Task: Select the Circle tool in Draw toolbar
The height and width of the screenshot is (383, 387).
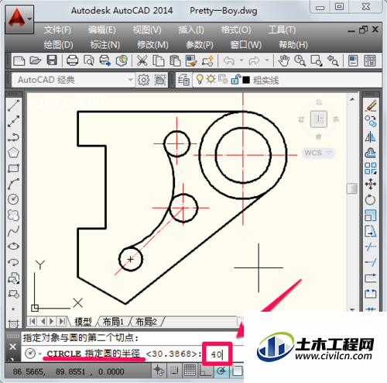Action: tap(13, 199)
